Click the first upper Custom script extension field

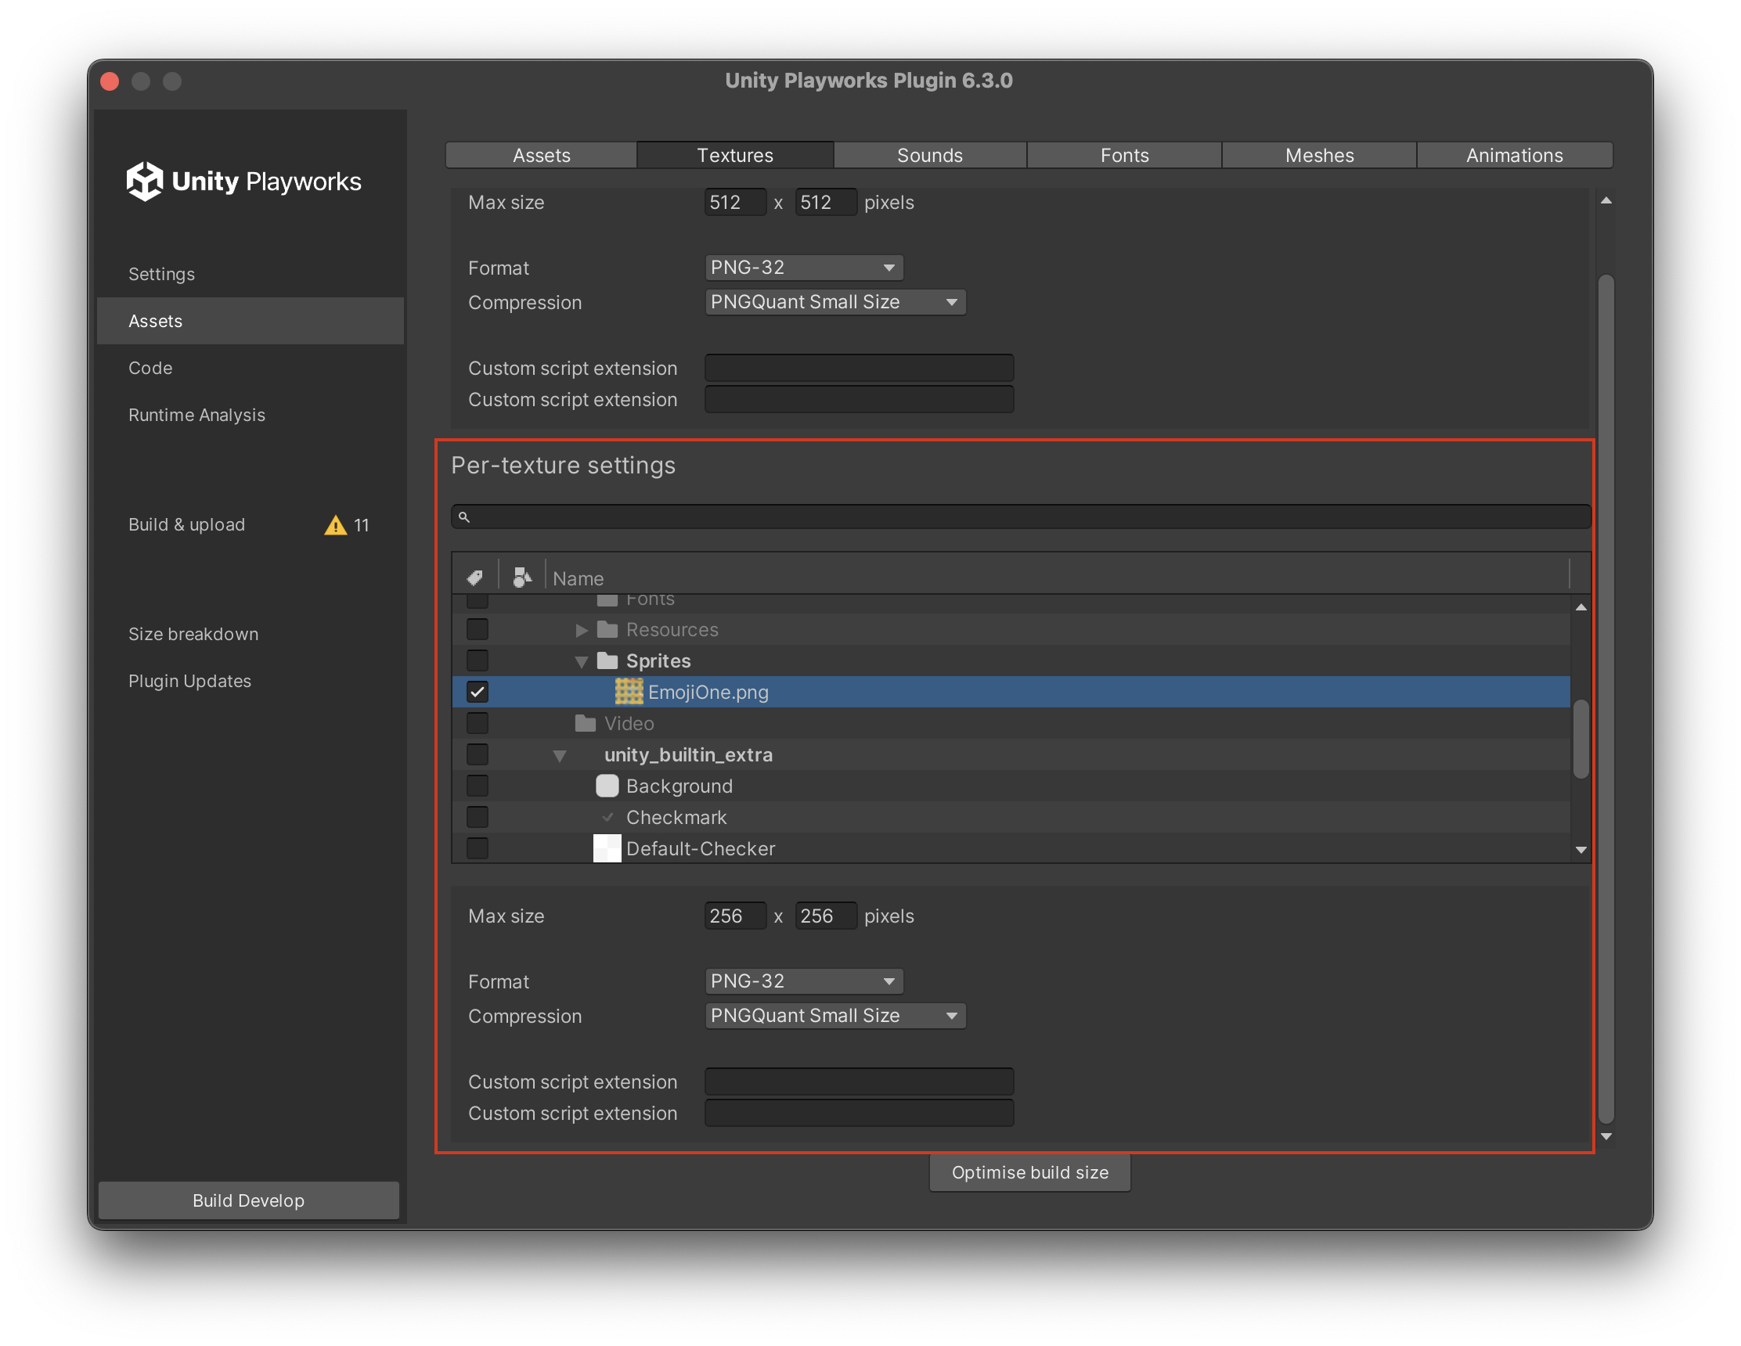[860, 368]
